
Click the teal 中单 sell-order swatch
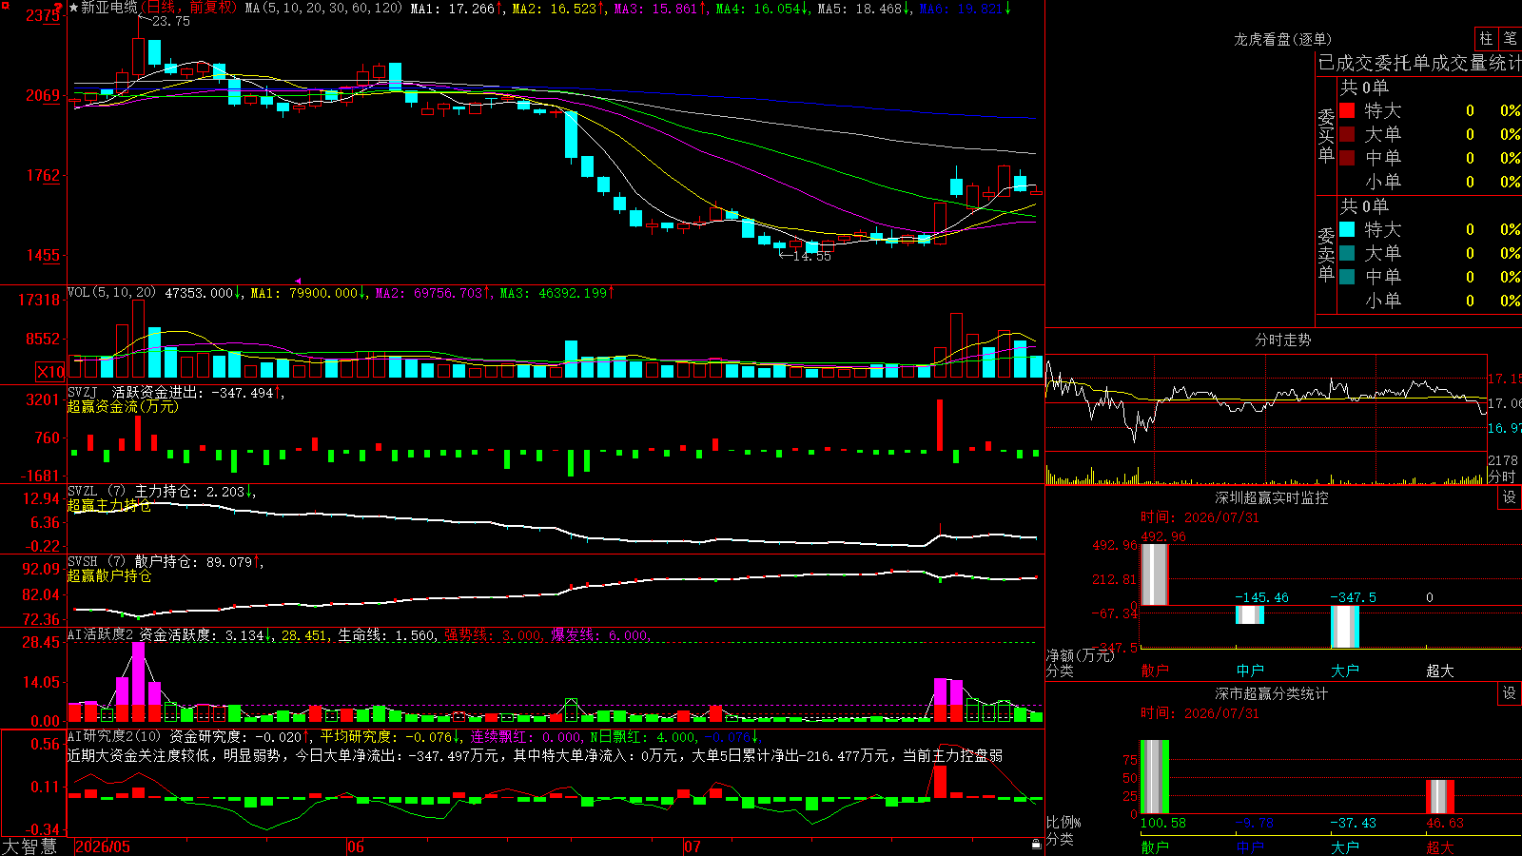(x=1347, y=277)
